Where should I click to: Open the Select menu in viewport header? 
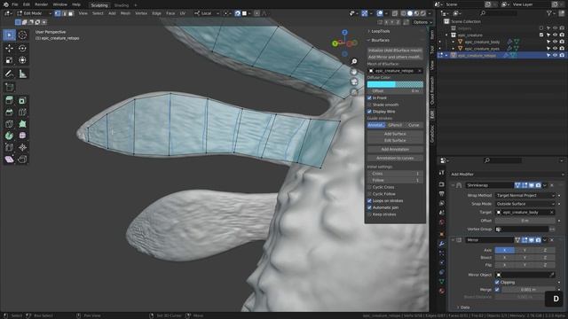coord(98,13)
